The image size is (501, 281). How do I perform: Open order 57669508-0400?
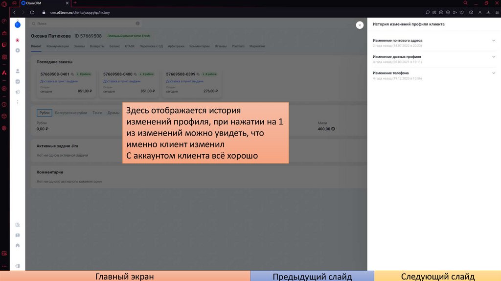(x=117, y=74)
